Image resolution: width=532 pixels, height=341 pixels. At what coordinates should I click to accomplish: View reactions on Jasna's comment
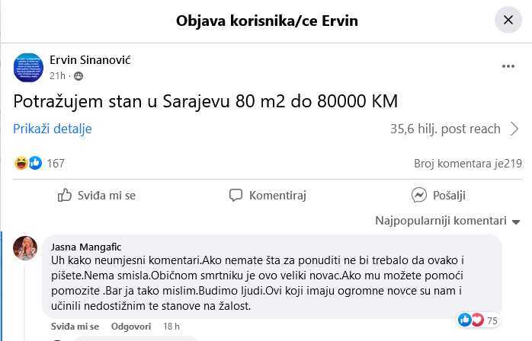[x=479, y=320]
